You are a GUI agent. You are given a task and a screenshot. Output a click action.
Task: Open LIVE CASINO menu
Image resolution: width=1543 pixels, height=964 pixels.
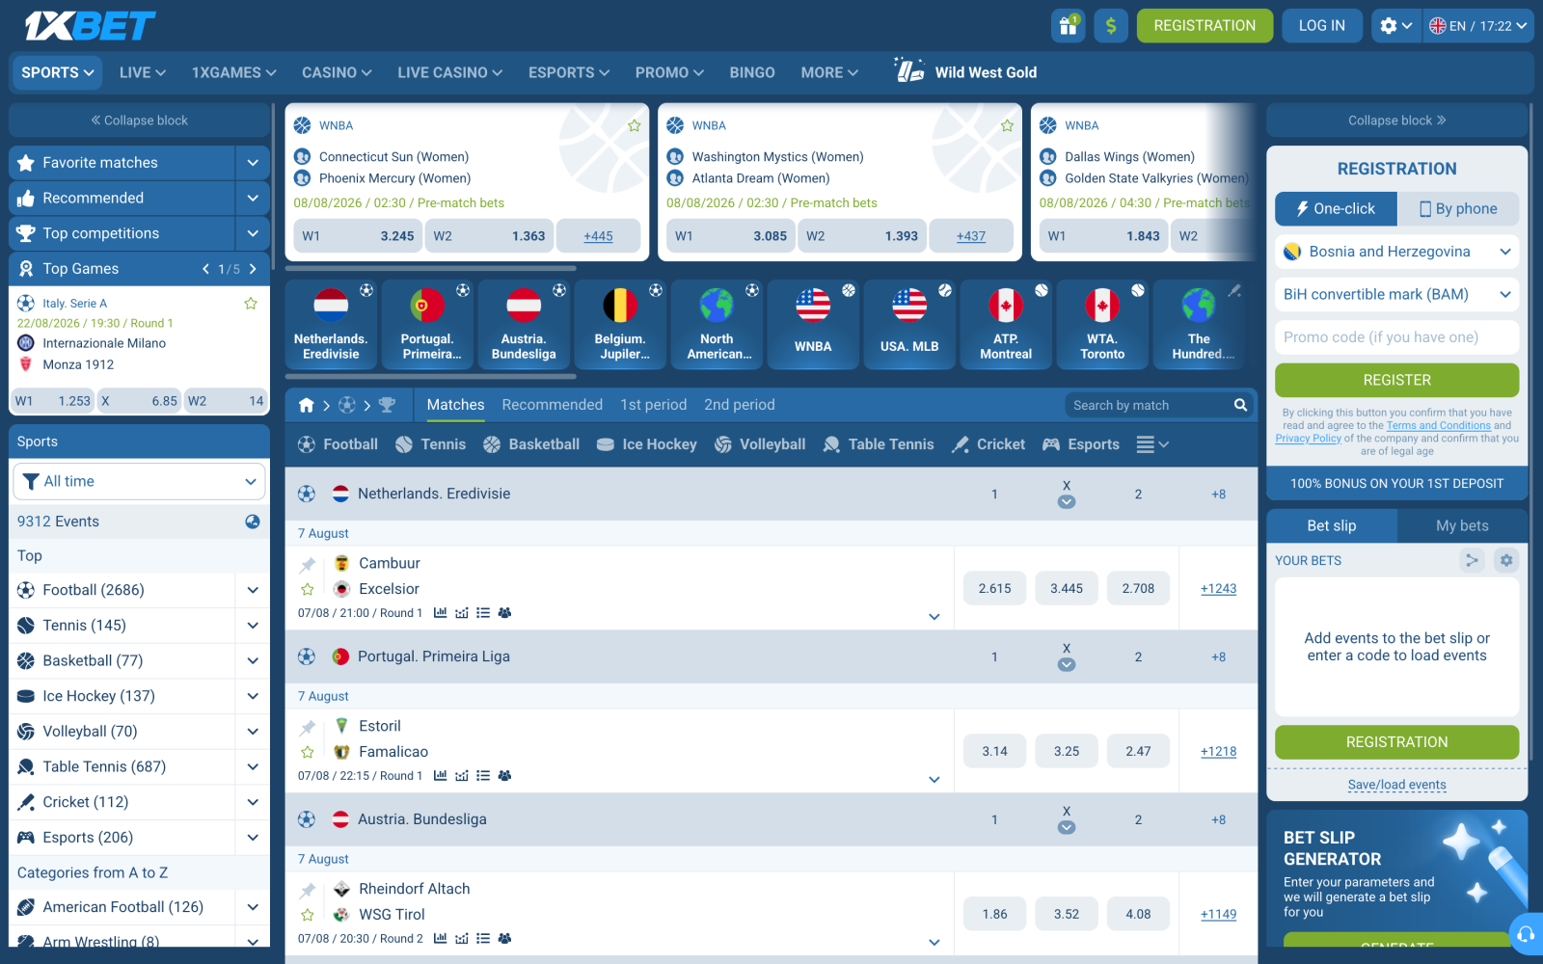449,72
